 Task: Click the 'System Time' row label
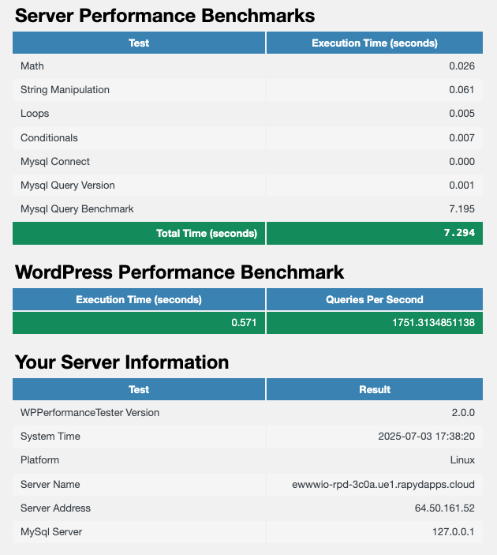click(x=50, y=437)
